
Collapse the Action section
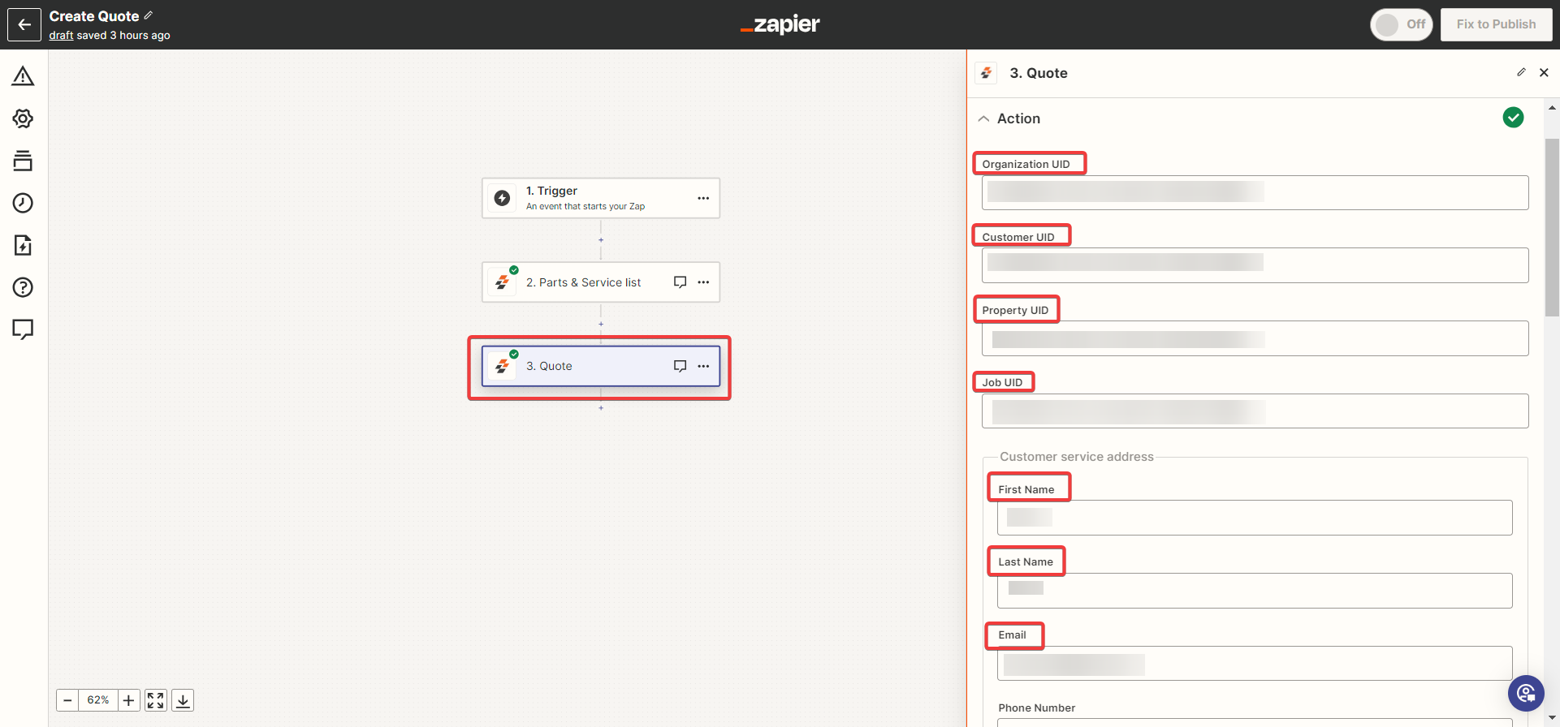click(x=984, y=118)
